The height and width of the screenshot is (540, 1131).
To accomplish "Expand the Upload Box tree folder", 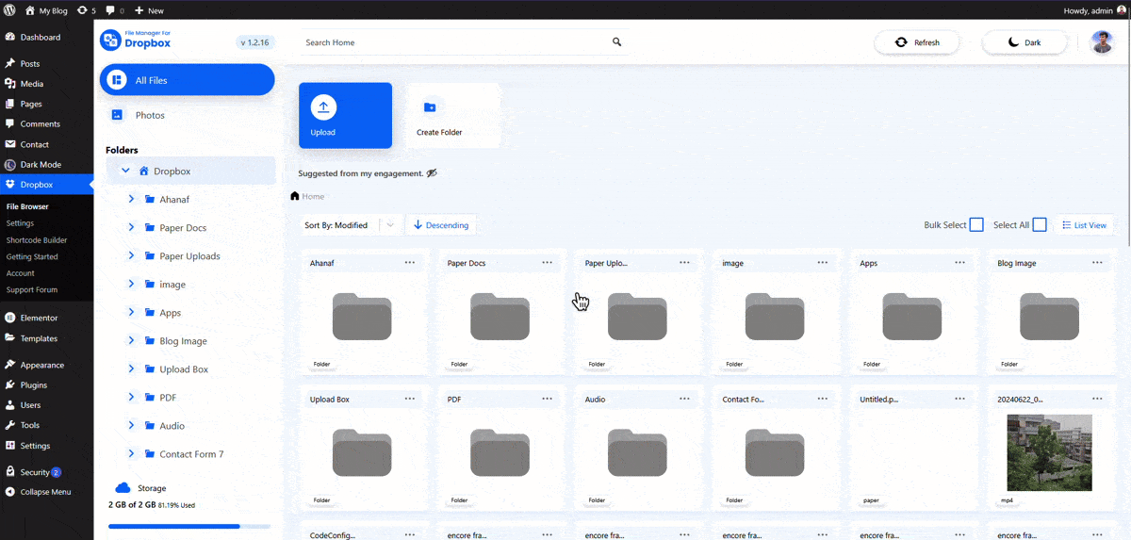I will tap(131, 368).
